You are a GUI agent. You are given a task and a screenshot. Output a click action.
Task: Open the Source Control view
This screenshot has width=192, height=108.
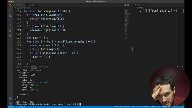[10, 16]
